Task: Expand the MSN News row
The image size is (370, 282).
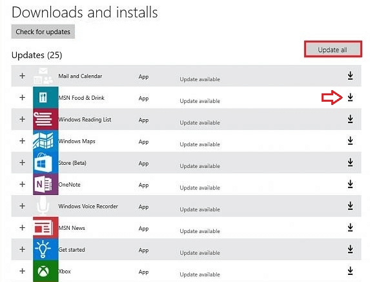Action: tap(22, 227)
